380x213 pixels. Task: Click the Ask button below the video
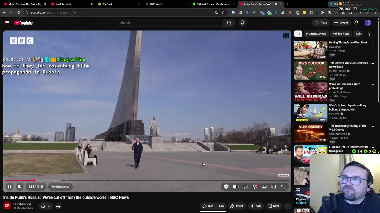pos(256,206)
